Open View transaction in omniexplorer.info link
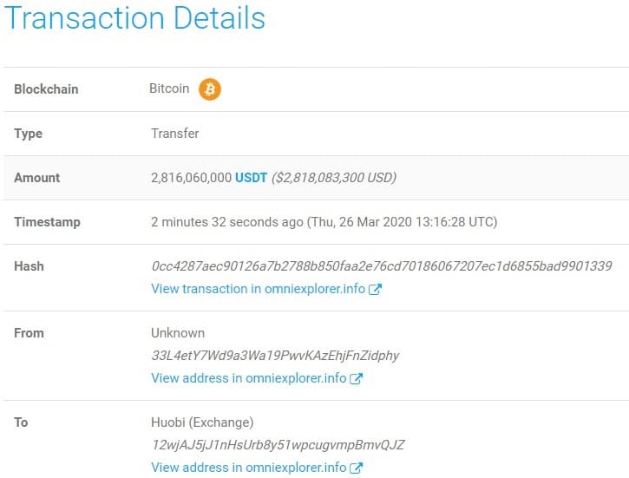Screen dimensions: 629x478 point(258,289)
